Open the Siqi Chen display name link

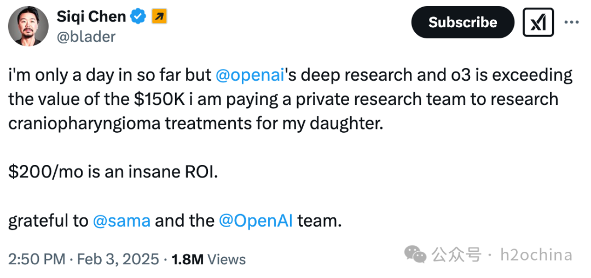point(91,16)
